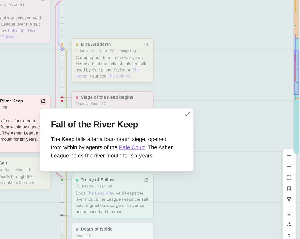Click the open icon on the River Keep card
Viewport: 300px width, 239px height.
click(x=43, y=101)
